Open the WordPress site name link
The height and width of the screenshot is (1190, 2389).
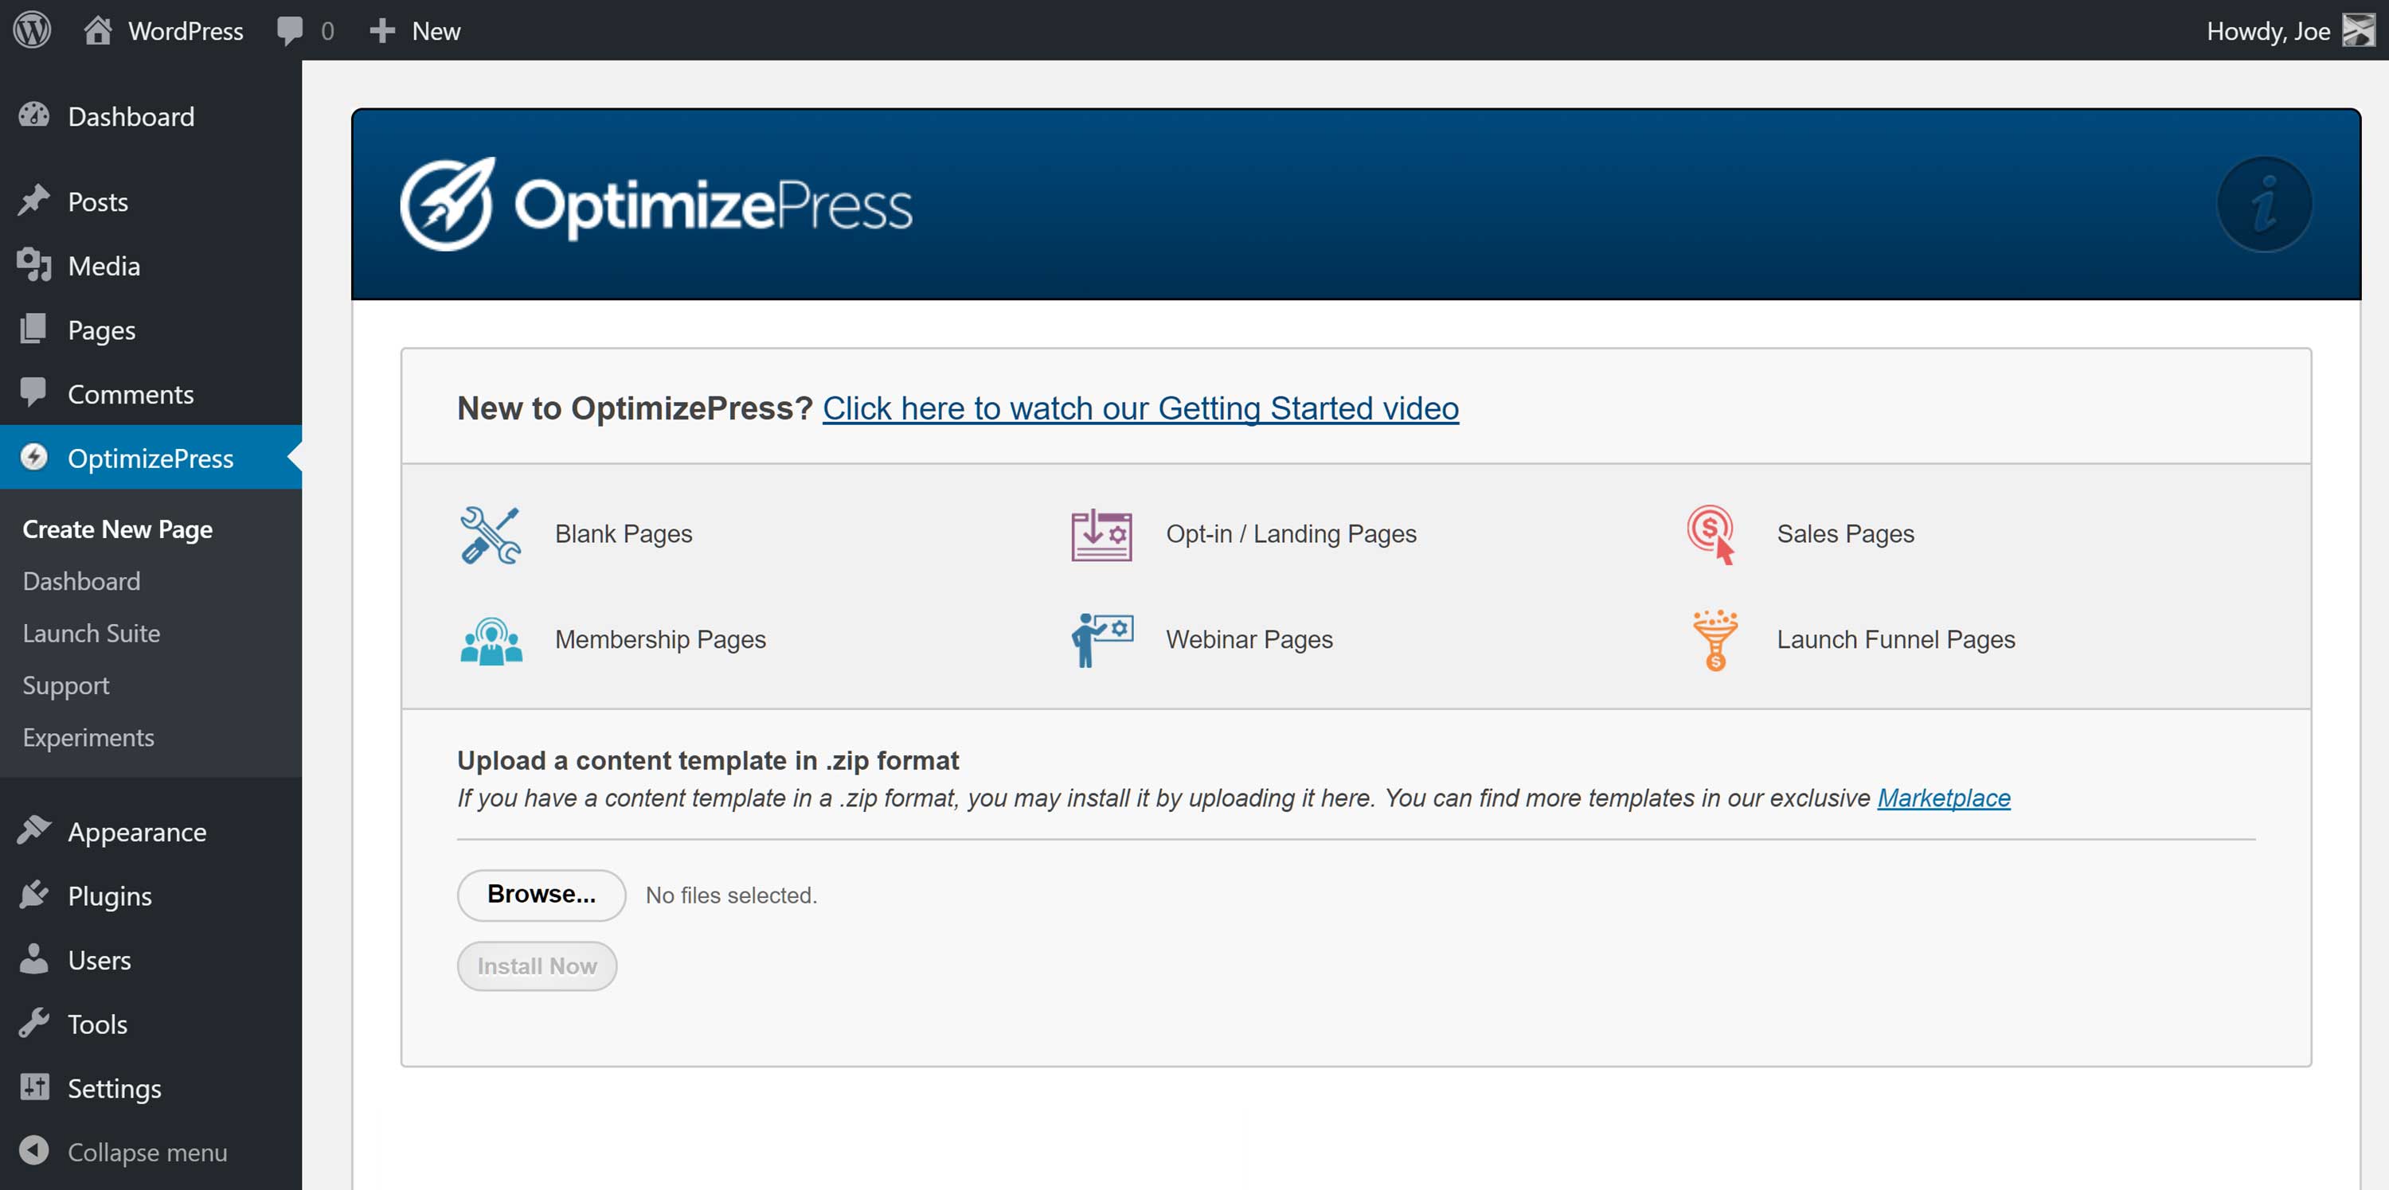coord(186,30)
